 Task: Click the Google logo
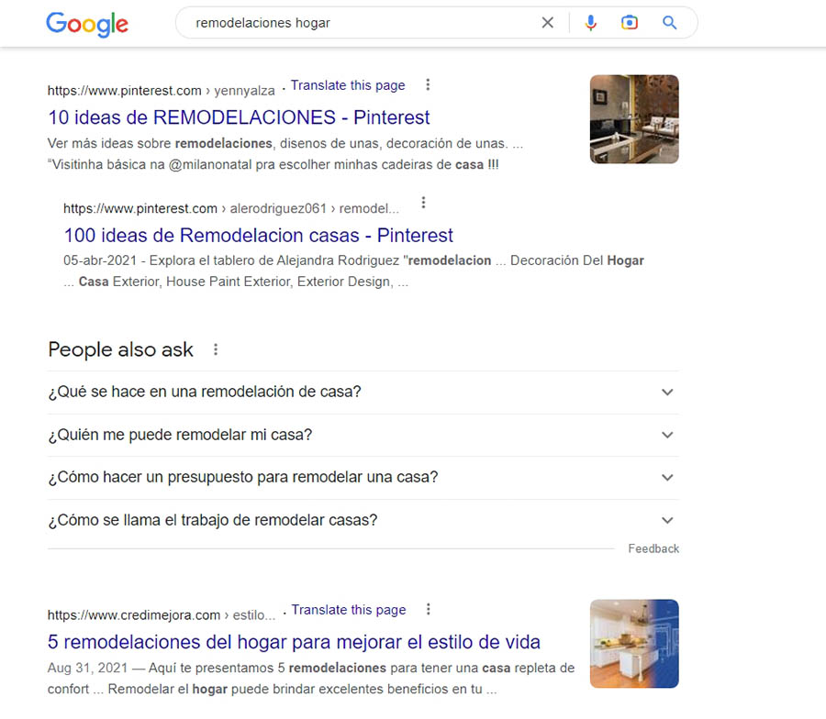[87, 24]
